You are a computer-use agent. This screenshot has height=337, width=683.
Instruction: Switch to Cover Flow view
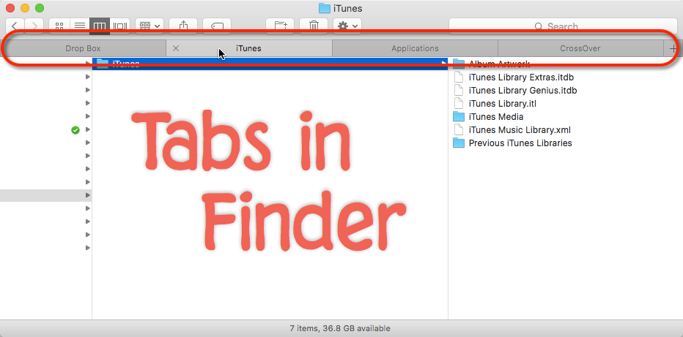[x=119, y=26]
